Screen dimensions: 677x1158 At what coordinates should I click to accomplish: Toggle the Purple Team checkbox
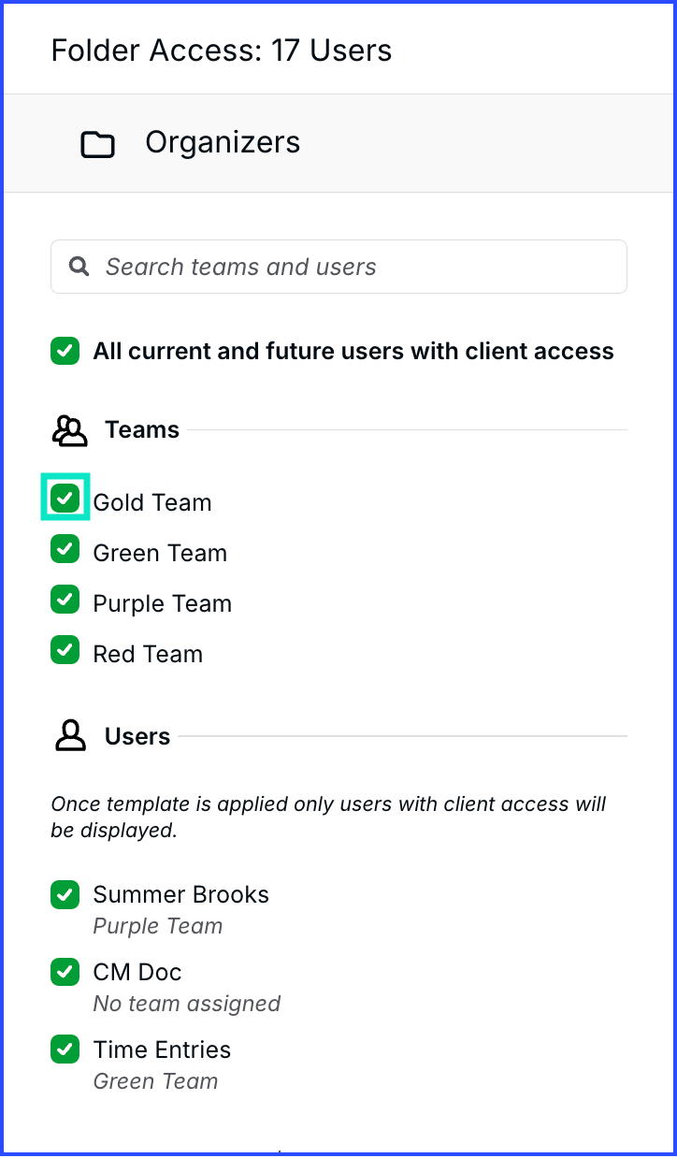point(65,599)
